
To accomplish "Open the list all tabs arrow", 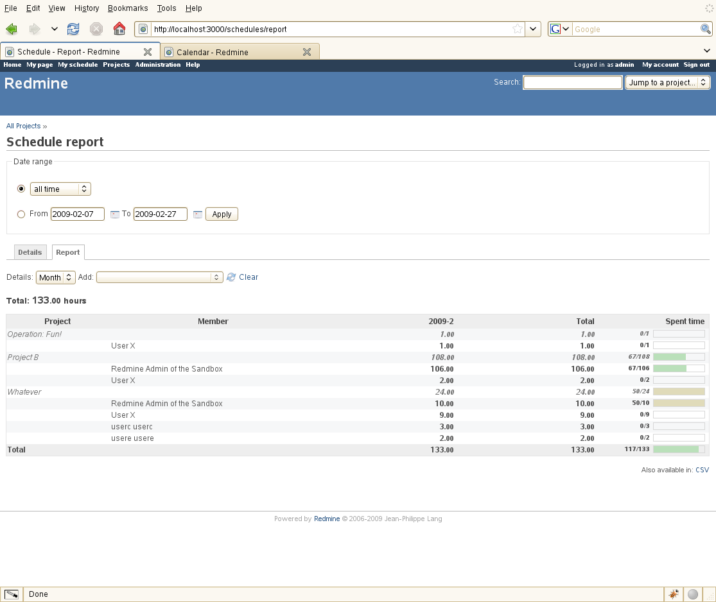I will point(706,51).
